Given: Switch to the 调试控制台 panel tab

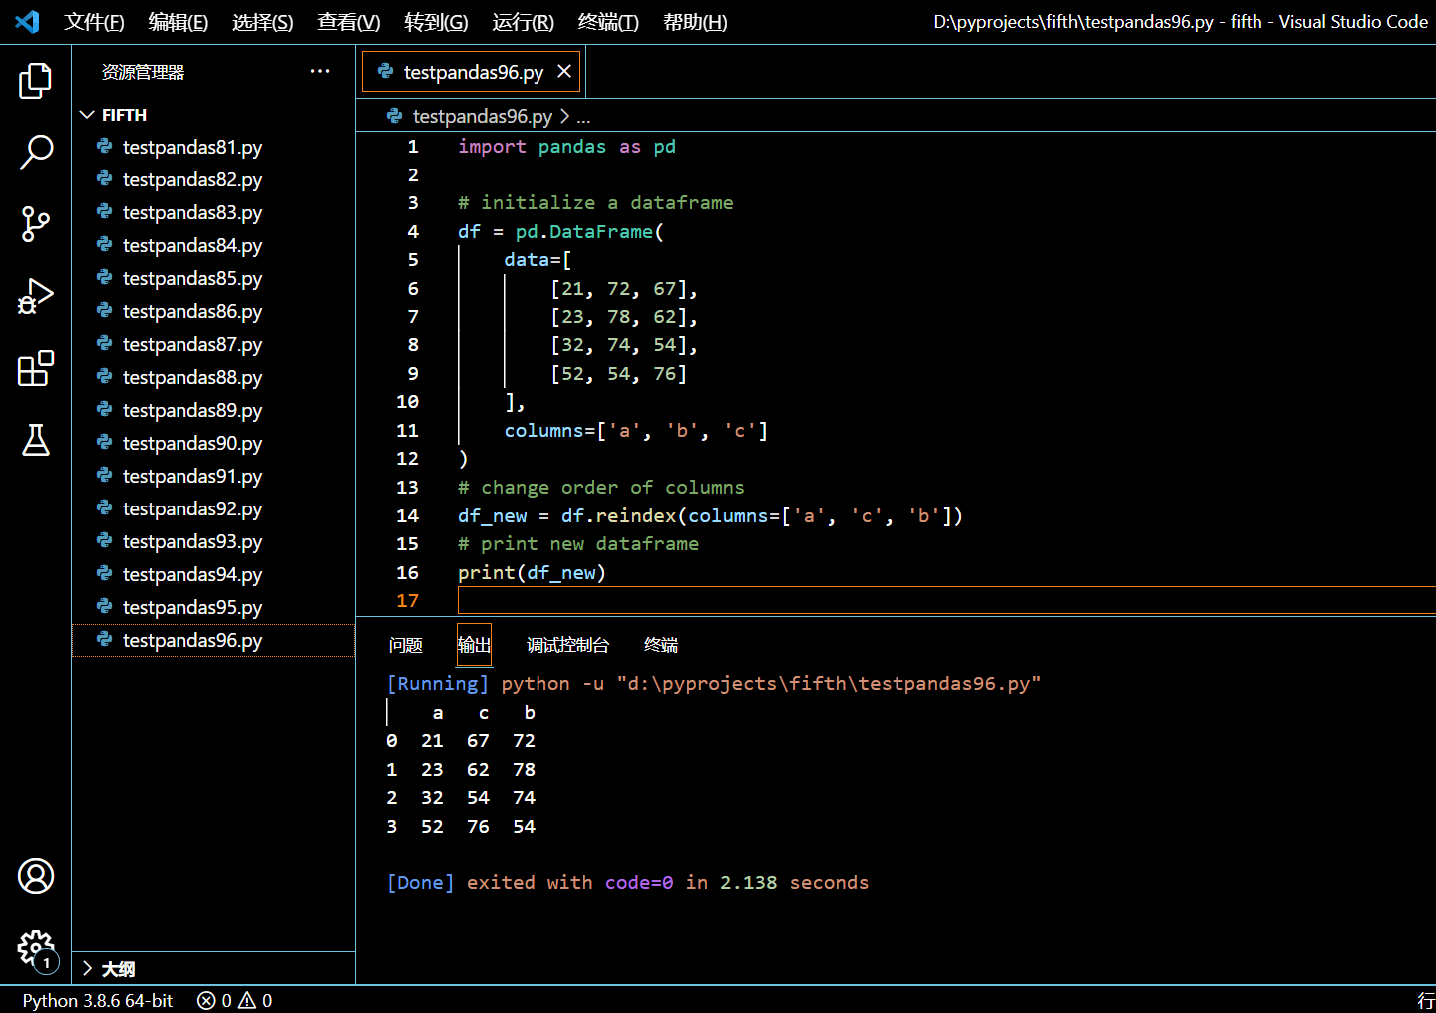Looking at the screenshot, I should (x=567, y=645).
